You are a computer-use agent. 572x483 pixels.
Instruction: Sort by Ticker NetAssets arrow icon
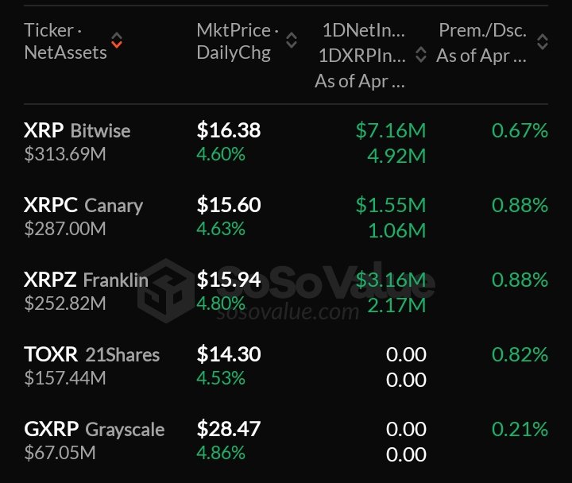coord(118,41)
